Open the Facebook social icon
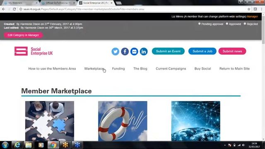 [x=125, y=51]
